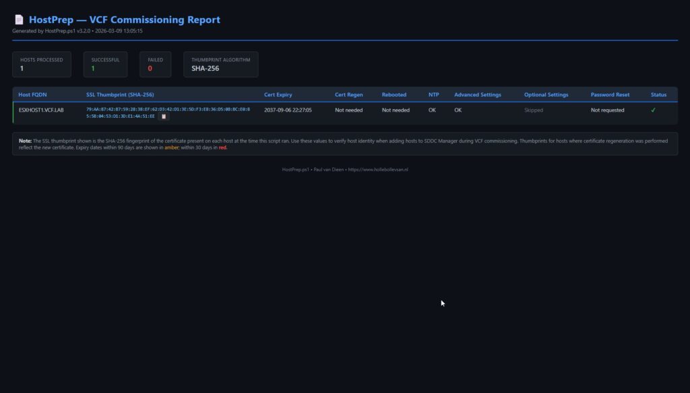Click the NTP column header

(433, 95)
